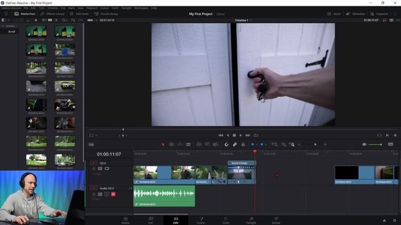Jump to the first frame
Image resolution: width=401 pixels, height=225 pixels.
(221, 135)
